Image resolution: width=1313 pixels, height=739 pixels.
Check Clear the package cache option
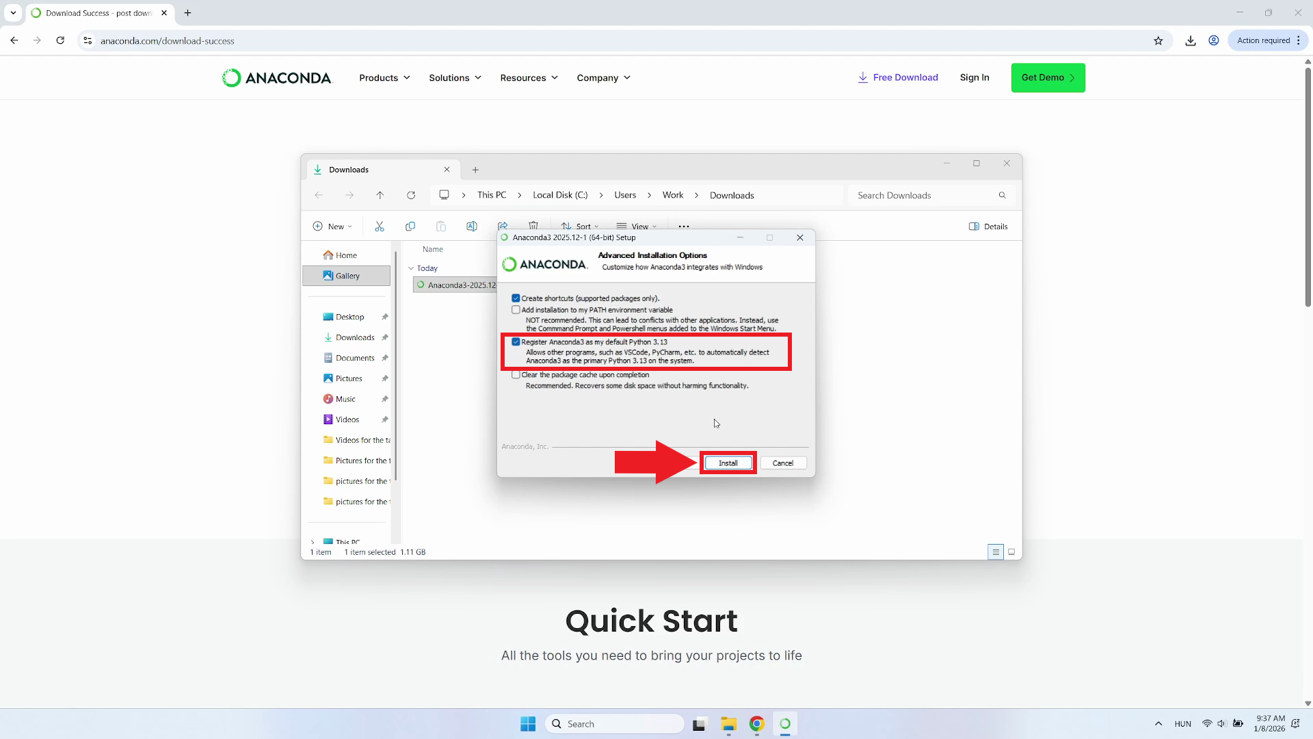[x=516, y=375]
